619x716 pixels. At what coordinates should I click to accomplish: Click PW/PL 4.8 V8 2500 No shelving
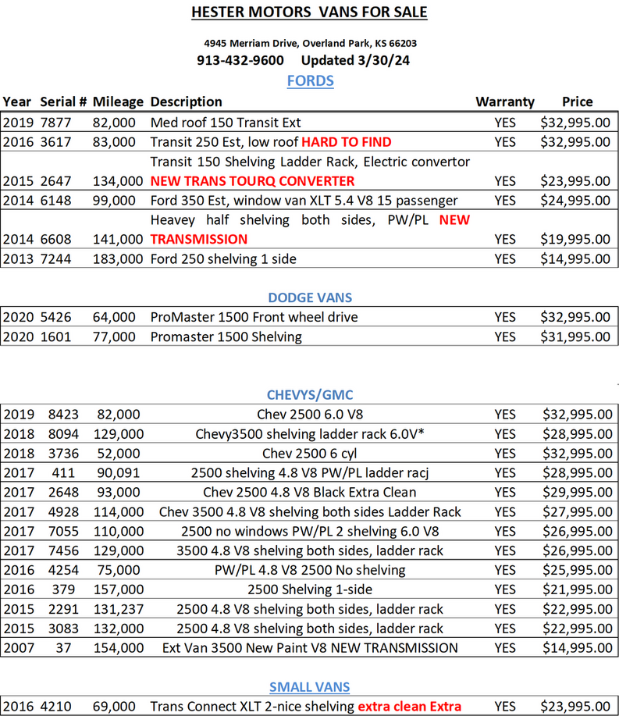click(x=310, y=570)
